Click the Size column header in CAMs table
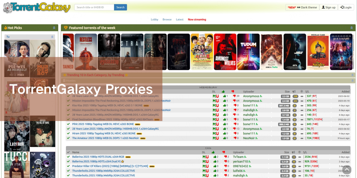The image size is (357, 178). (x=286, y=152)
